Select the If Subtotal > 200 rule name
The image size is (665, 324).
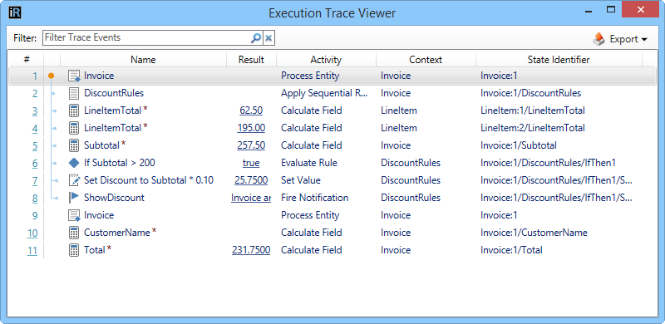click(x=120, y=163)
